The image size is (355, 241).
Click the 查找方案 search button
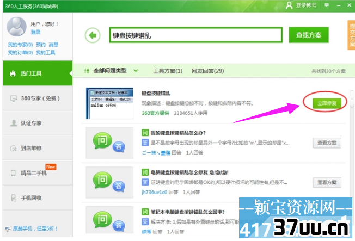(x=309, y=35)
